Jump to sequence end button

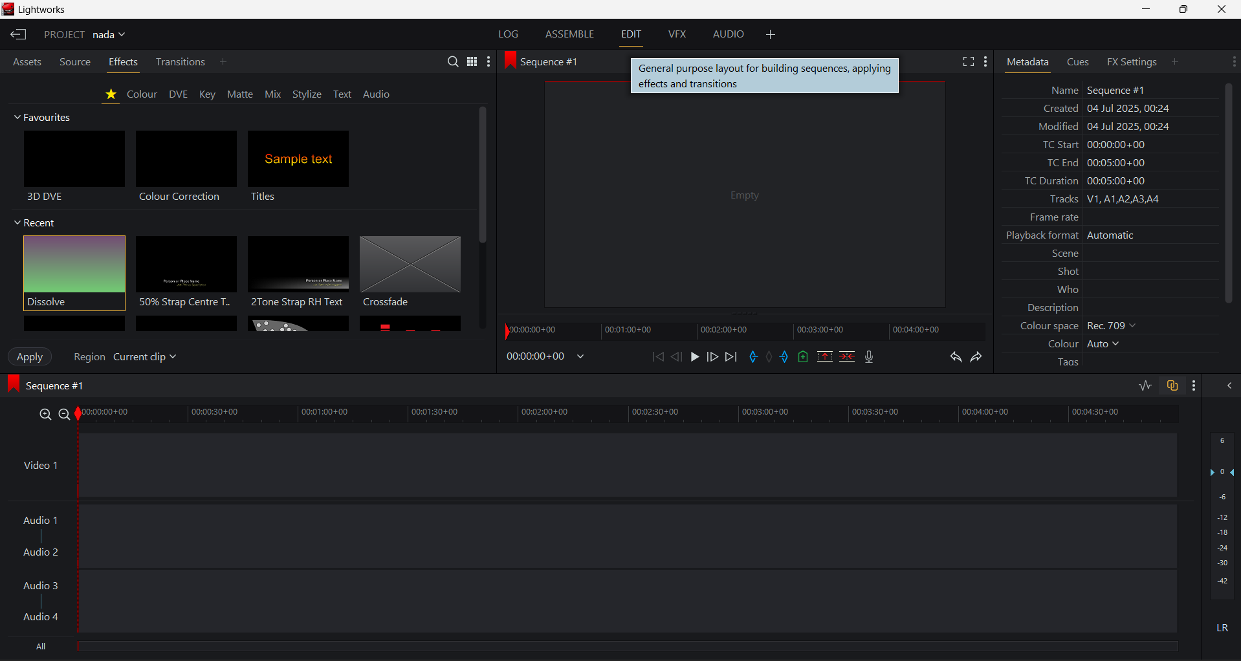732,357
